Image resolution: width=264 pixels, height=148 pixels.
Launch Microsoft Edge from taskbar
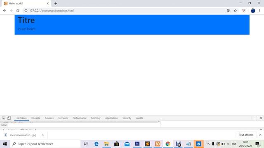tap(96, 144)
